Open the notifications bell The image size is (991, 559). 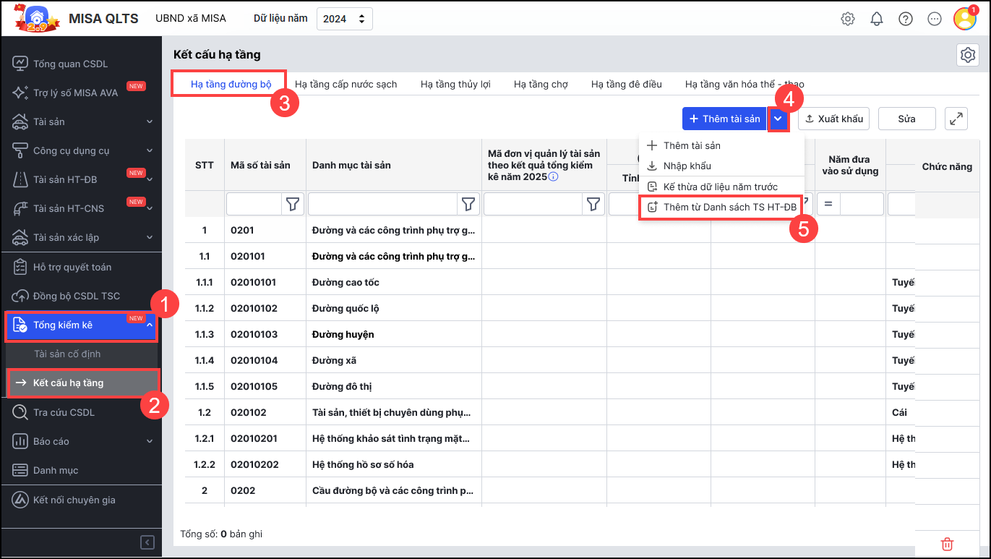point(877,19)
